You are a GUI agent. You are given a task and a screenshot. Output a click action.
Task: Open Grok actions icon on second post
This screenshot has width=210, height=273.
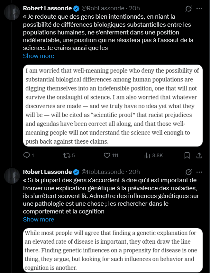pos(189,172)
